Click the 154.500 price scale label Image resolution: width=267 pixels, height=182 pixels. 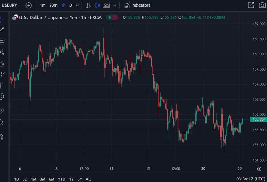(x=259, y=160)
